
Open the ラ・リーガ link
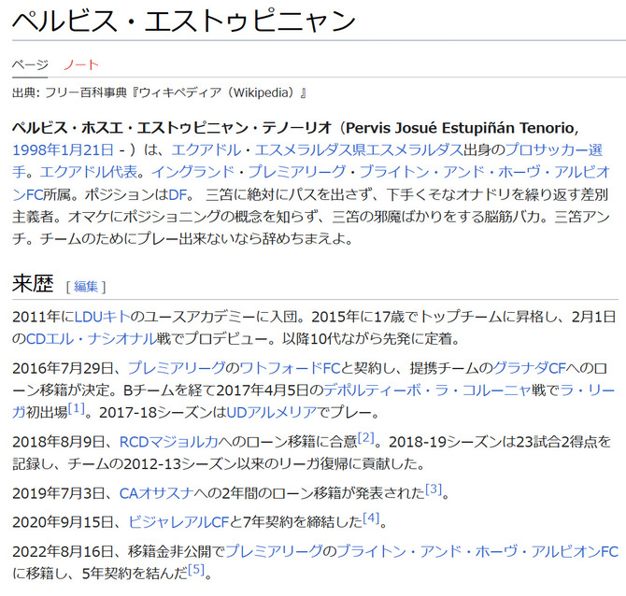point(588,390)
